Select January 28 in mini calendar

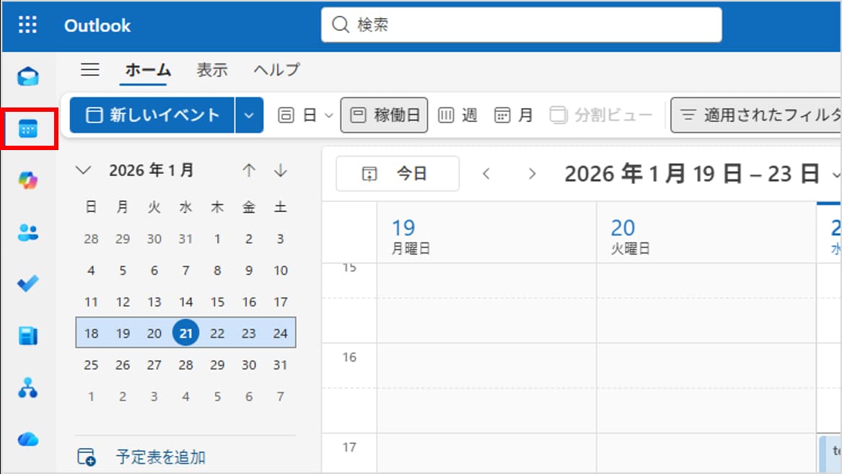[x=186, y=365]
